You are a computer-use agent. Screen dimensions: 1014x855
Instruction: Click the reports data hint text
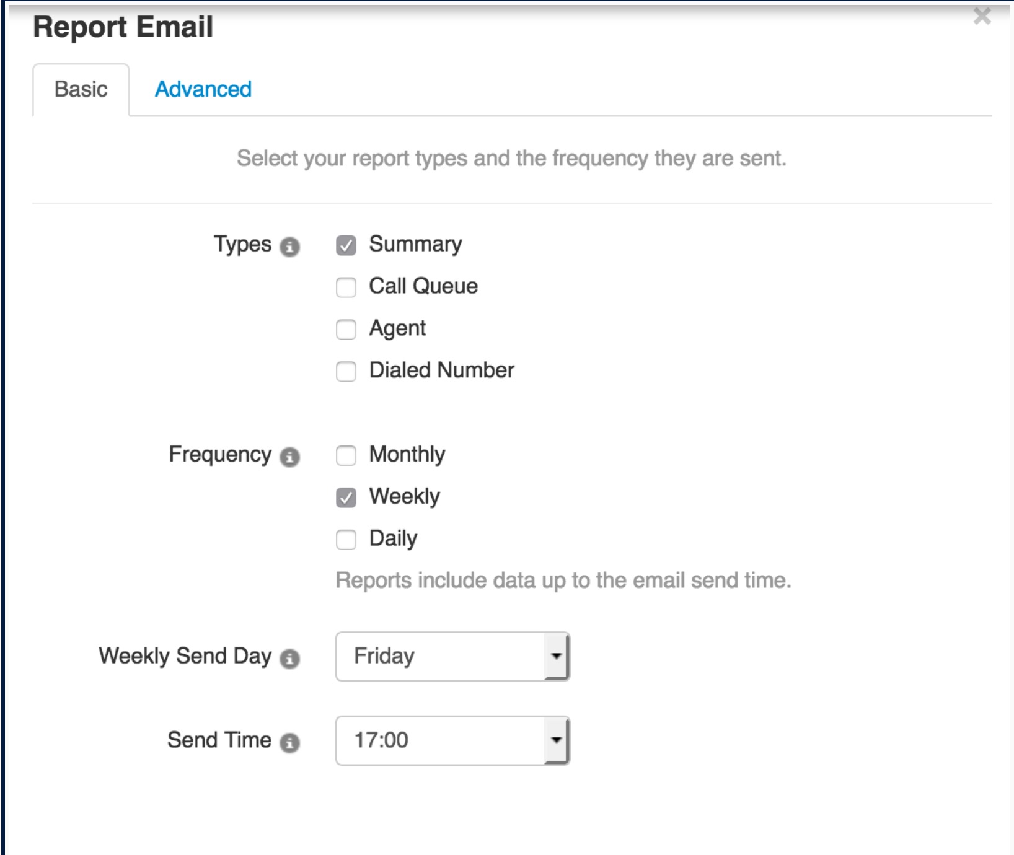563,580
